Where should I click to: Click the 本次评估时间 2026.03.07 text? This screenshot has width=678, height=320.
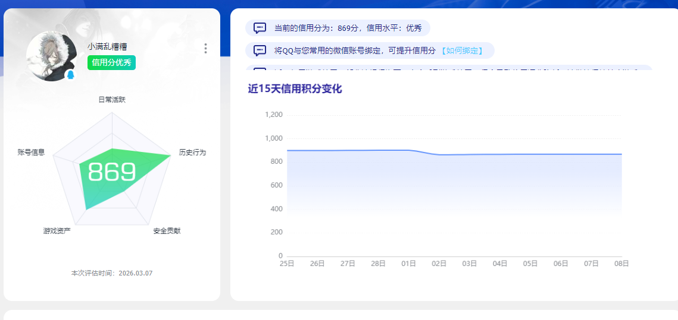tap(112, 273)
